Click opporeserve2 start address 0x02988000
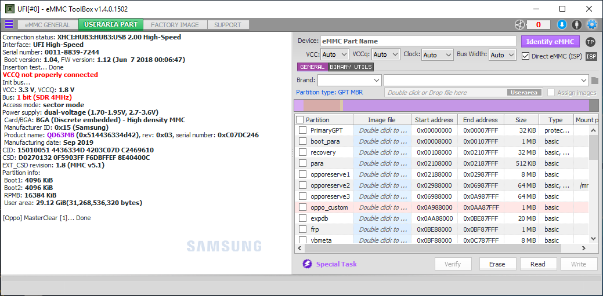The height and width of the screenshot is (296, 603). [x=434, y=185]
